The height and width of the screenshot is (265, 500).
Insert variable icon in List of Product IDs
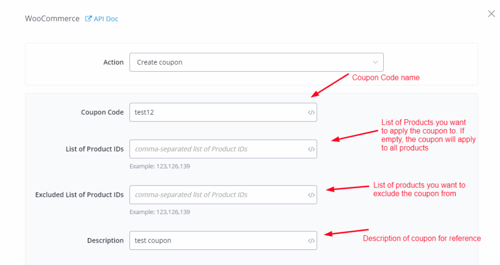pyautogui.click(x=311, y=149)
